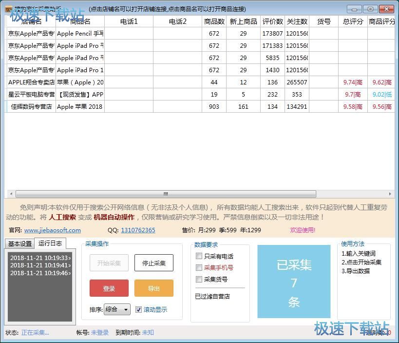Image resolution: width=399 pixels, height=343 pixels.
Task: Maximize the collector window
Action: point(370,9)
